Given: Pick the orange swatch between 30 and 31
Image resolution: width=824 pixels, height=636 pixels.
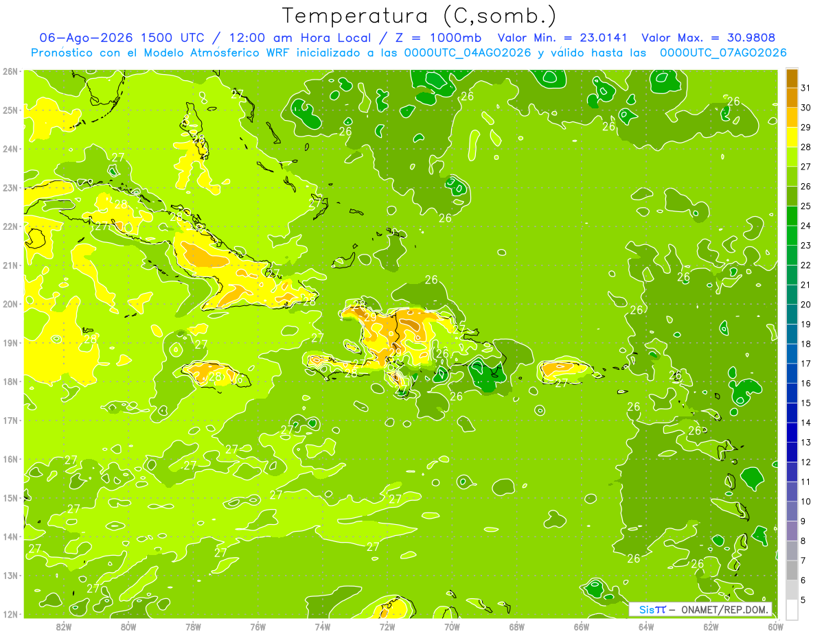Looking at the screenshot, I should [792, 97].
